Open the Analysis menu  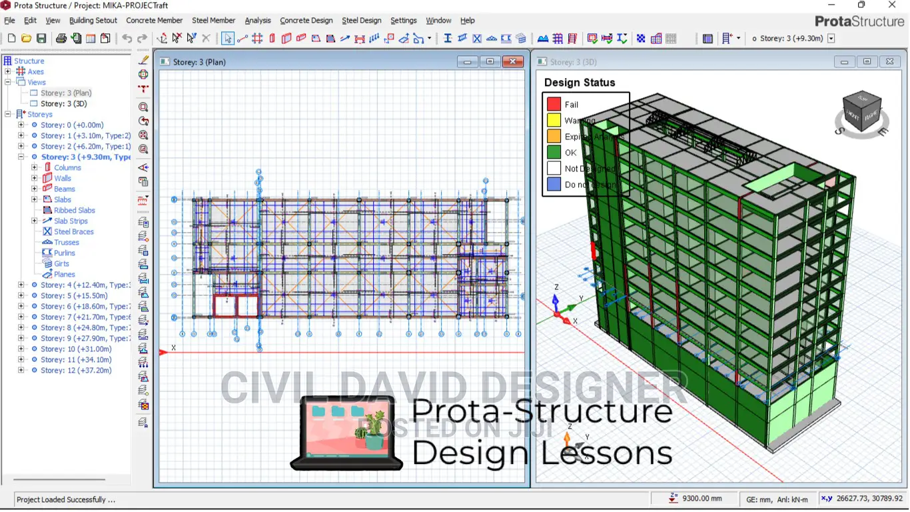click(258, 21)
